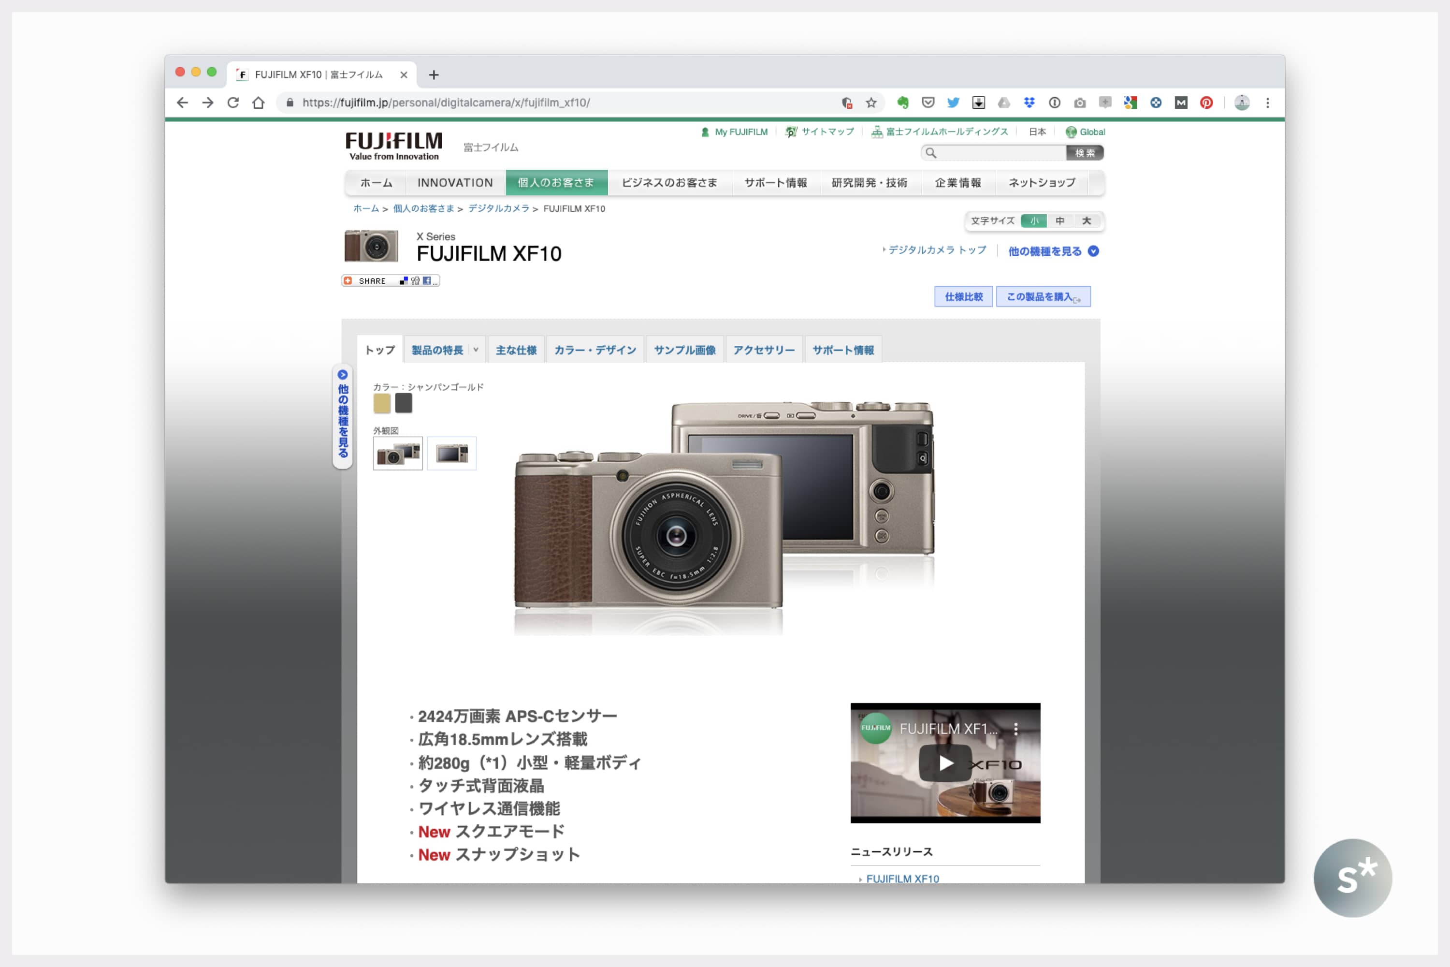Image resolution: width=1450 pixels, height=967 pixels.
Task: Click the この製品を購入 button
Action: coord(1043,297)
